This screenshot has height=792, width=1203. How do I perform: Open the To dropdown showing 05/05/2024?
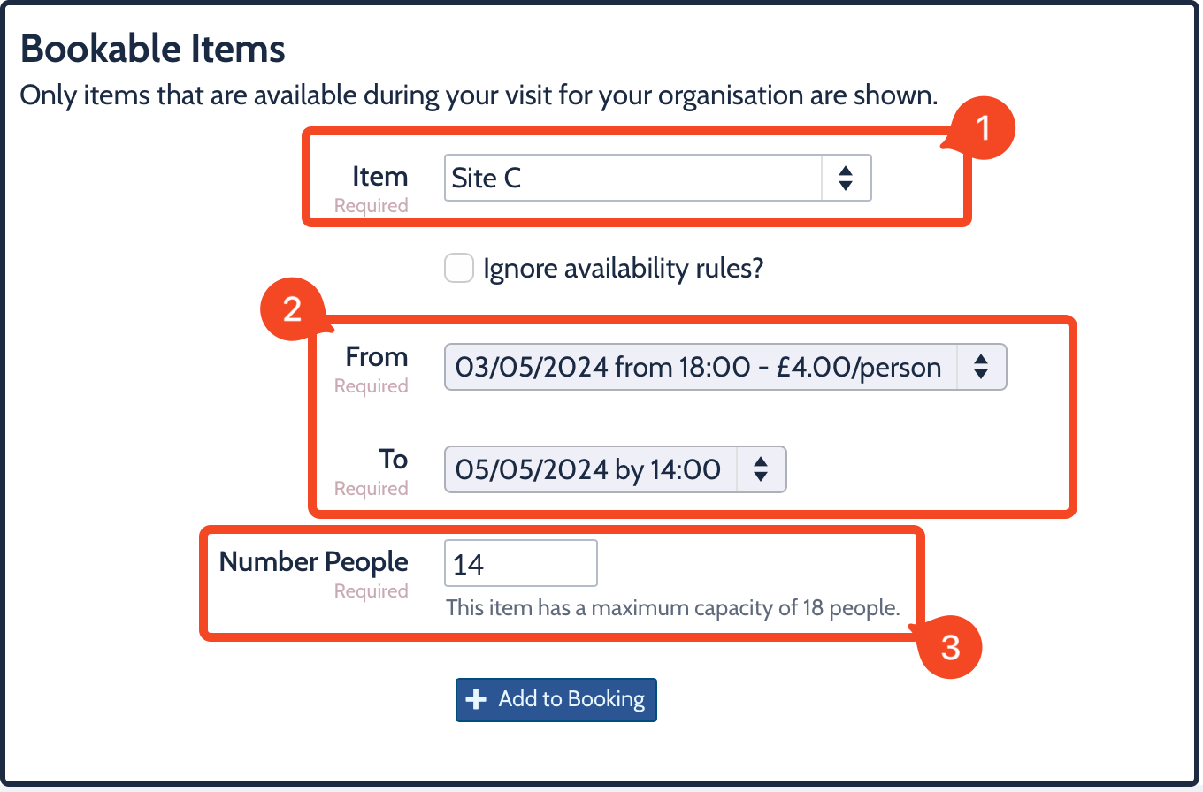tap(589, 469)
